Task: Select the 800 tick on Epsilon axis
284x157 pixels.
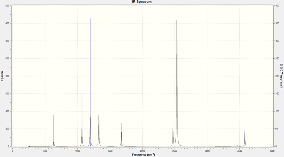Action: (x=7, y=76)
